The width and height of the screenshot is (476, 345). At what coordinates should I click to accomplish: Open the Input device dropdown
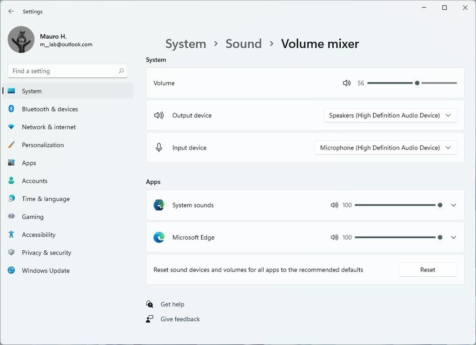click(x=385, y=148)
